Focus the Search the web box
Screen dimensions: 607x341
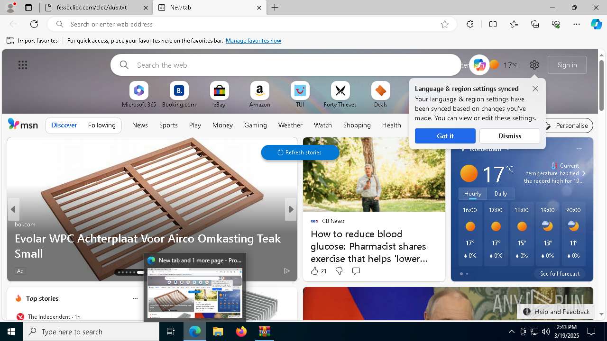click(x=286, y=65)
